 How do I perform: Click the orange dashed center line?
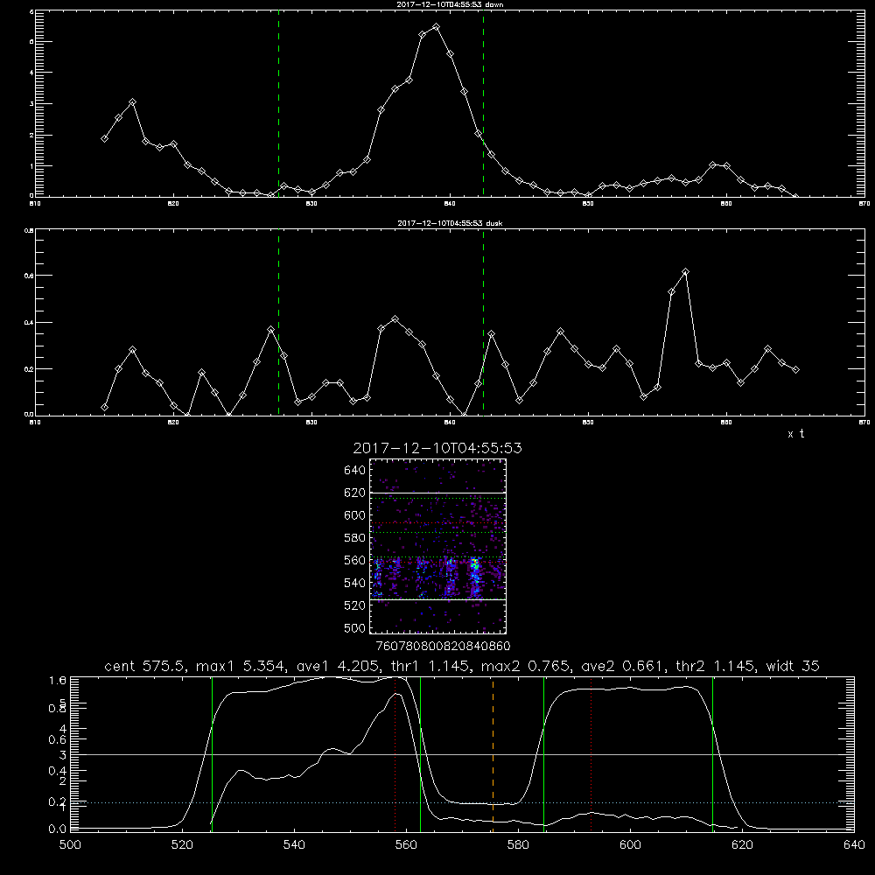coord(493,753)
